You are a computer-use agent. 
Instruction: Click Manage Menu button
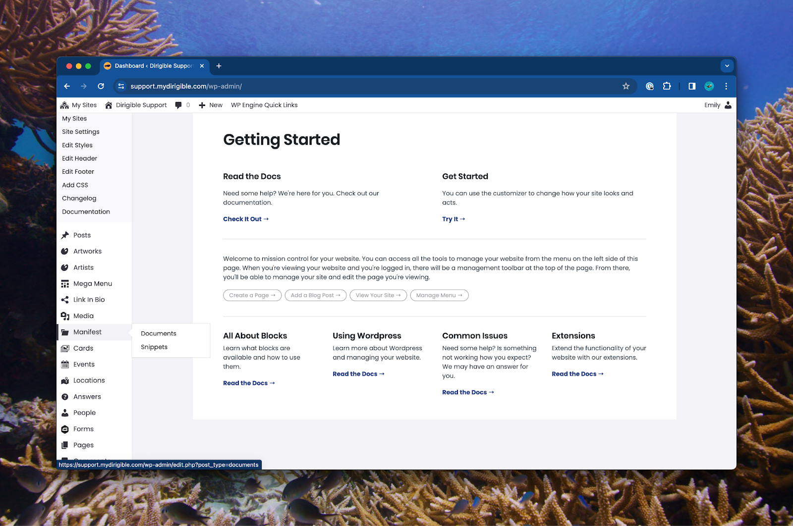click(x=439, y=295)
